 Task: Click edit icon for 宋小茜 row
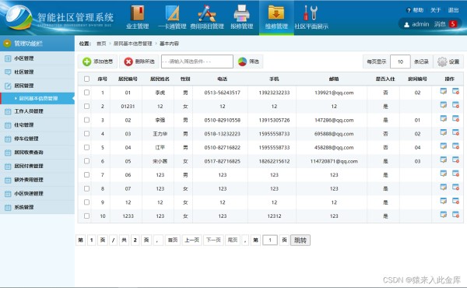point(444,160)
